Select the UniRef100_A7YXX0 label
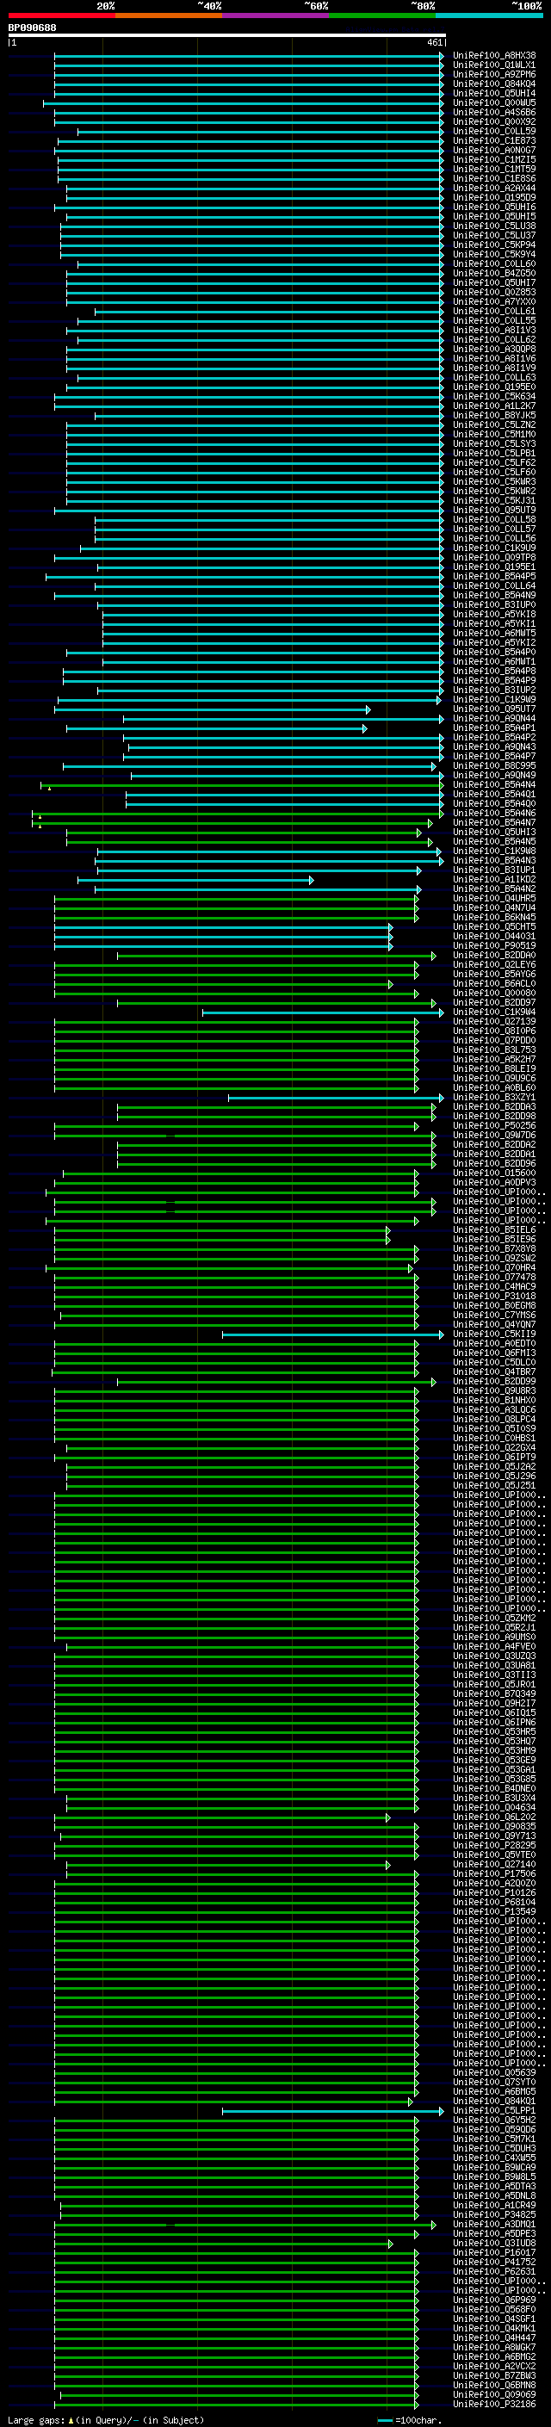Image resolution: width=551 pixels, height=2427 pixels. coord(494,301)
